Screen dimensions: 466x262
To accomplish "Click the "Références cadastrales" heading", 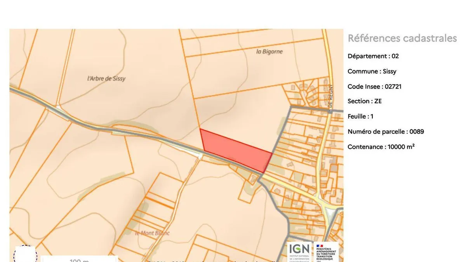I will click(402, 38).
